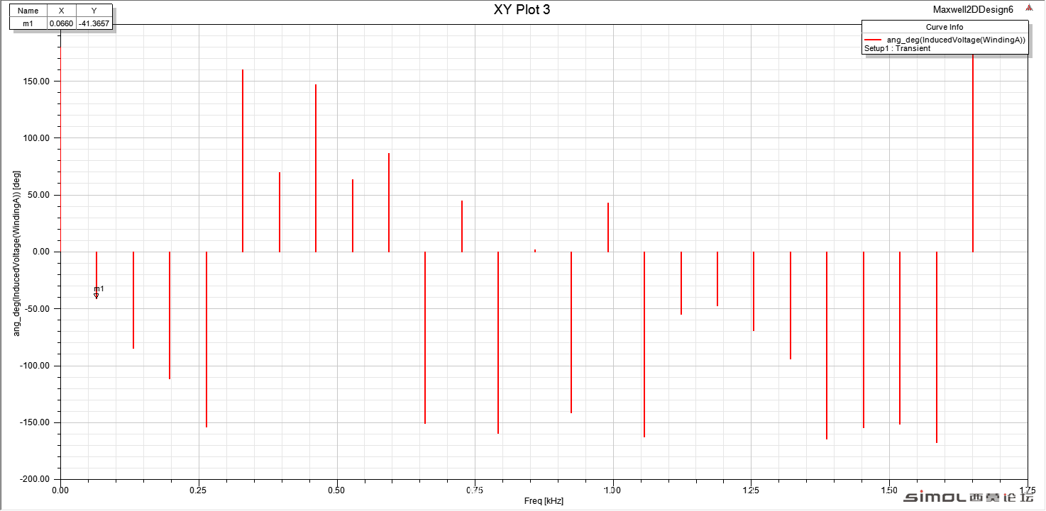
Task: Click the -100.00 y-axis tick label
Action: point(35,366)
